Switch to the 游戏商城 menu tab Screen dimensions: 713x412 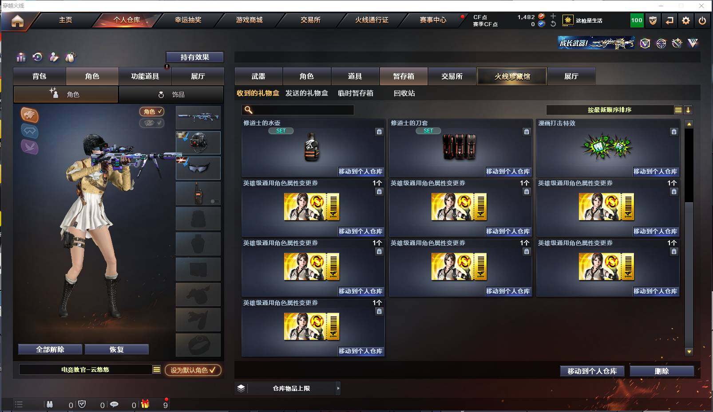[249, 20]
